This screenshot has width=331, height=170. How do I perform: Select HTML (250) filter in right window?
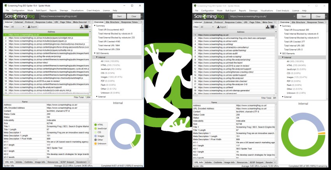[x=296, y=66]
